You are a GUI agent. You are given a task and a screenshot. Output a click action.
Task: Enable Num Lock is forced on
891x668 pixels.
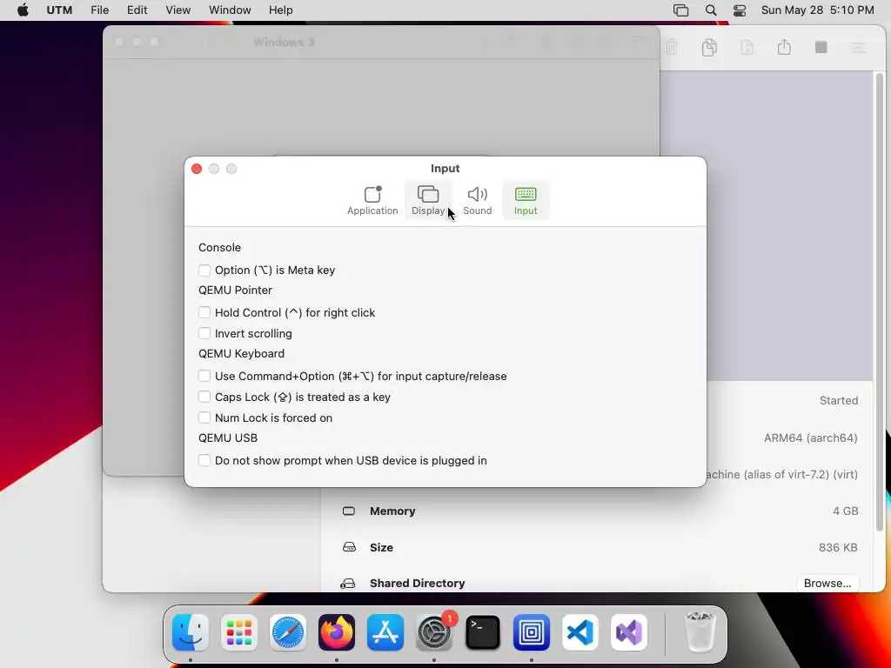click(x=204, y=418)
